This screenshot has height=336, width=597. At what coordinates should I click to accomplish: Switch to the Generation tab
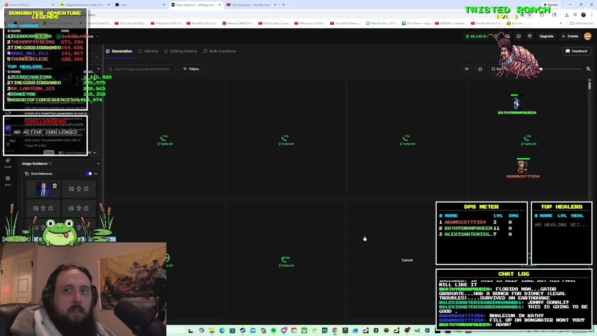pyautogui.click(x=119, y=51)
